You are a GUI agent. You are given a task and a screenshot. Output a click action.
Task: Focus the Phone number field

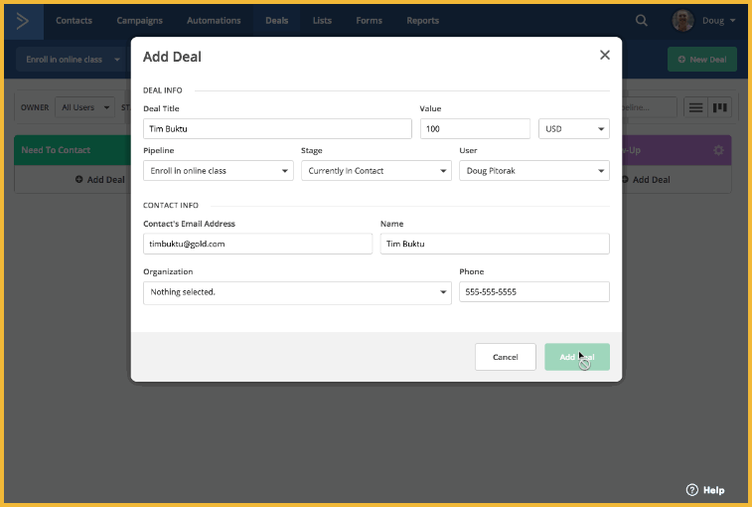533,292
